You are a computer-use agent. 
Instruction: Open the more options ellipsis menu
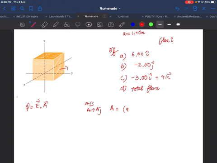point(212,9)
